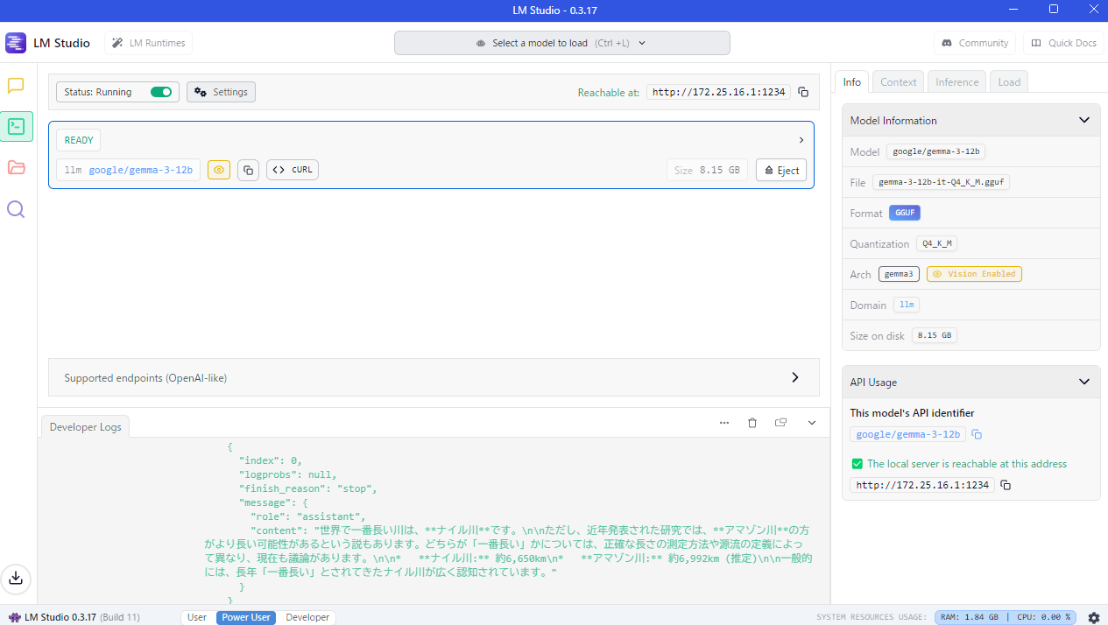
Task: Click the gemma3 architecture badge
Action: (899, 274)
